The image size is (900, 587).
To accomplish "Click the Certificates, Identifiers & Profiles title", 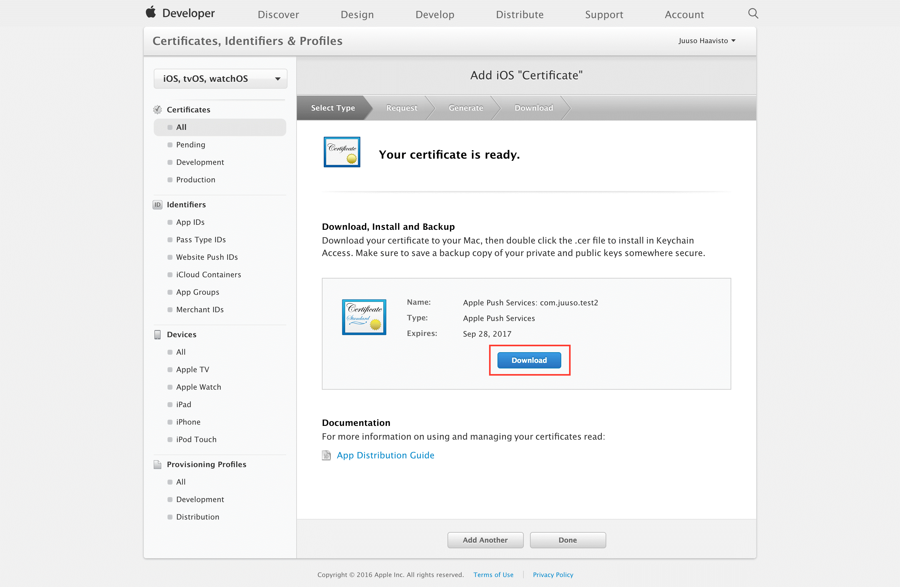I will pos(247,41).
